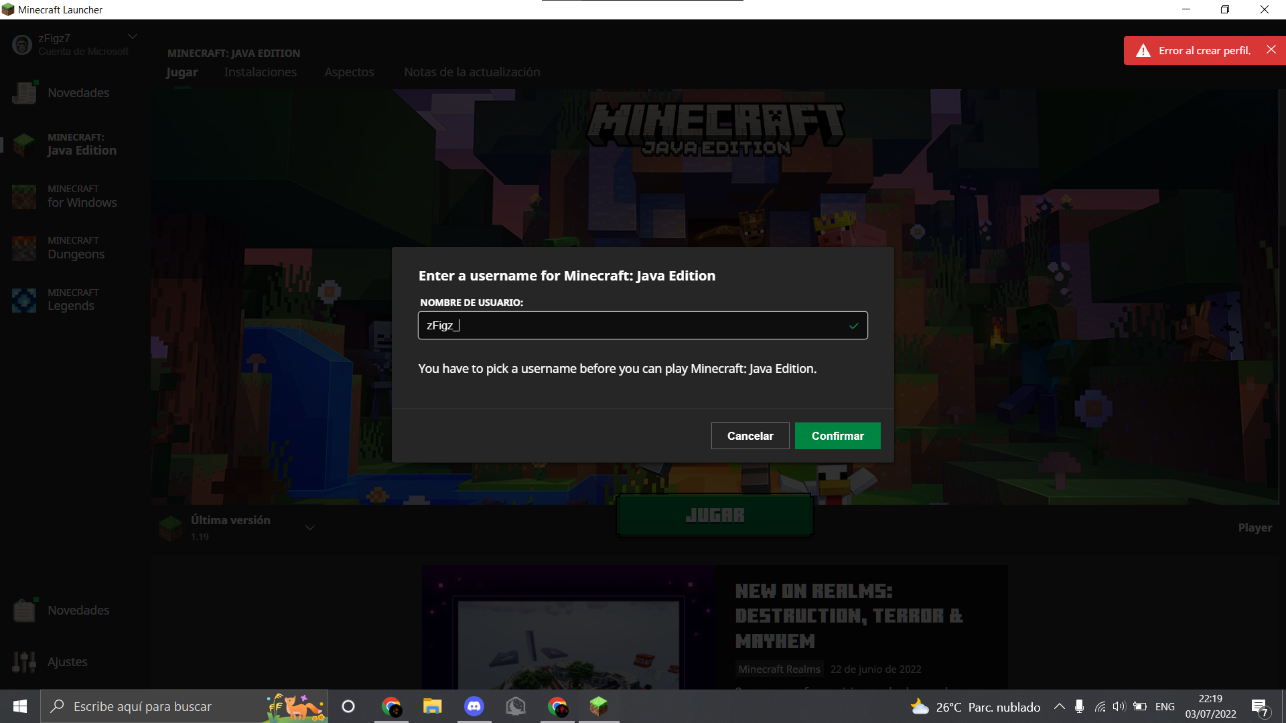The image size is (1286, 723).
Task: Open the Realms news article thumbnail
Action: click(x=568, y=629)
